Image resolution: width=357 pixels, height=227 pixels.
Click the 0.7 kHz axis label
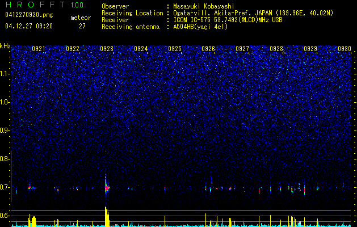pos(4,187)
